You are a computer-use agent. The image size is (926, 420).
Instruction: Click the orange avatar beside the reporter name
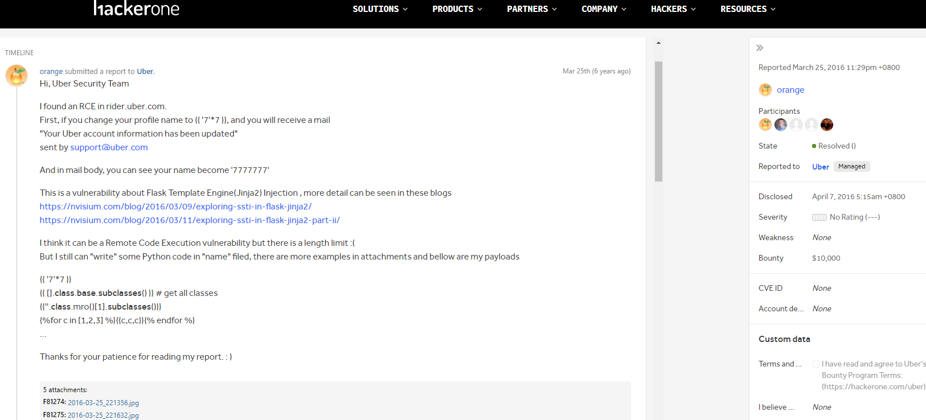click(x=765, y=90)
